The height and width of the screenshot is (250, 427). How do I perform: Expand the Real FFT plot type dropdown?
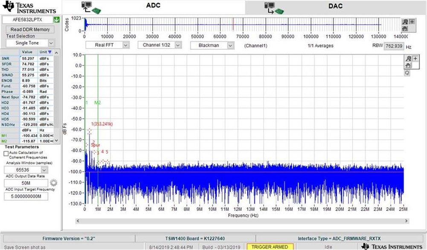(125, 45)
